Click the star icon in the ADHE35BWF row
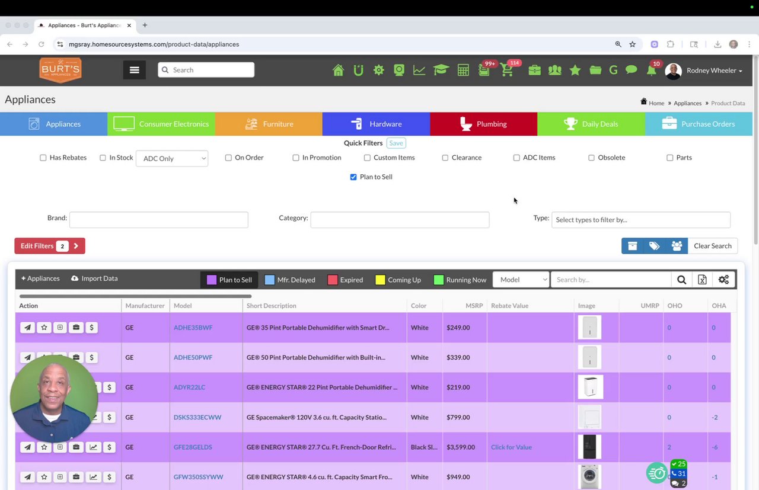Viewport: 759px width, 490px height. [44, 328]
